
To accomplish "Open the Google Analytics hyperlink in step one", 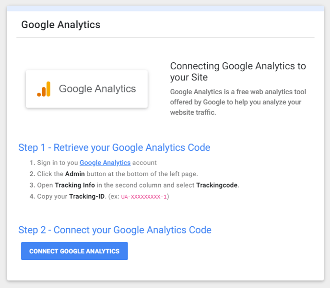I will pos(105,163).
